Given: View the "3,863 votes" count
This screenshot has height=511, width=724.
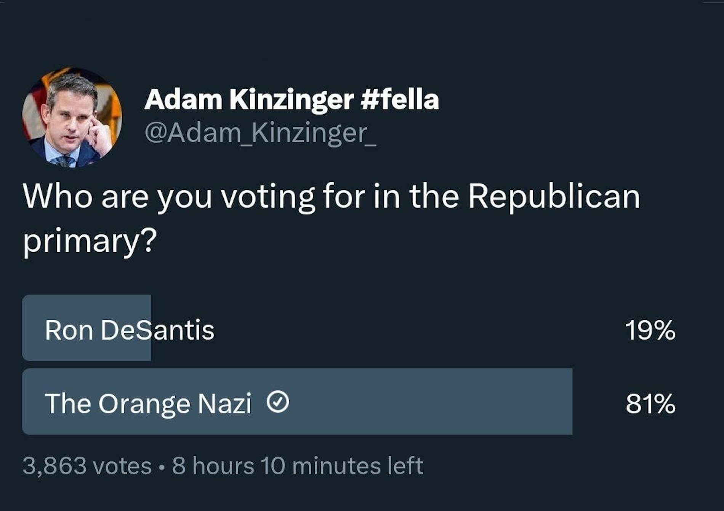Looking at the screenshot, I should point(87,466).
